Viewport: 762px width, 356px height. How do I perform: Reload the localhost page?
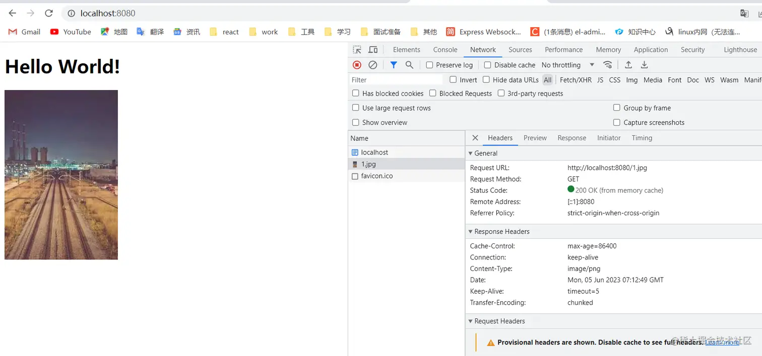pyautogui.click(x=49, y=13)
